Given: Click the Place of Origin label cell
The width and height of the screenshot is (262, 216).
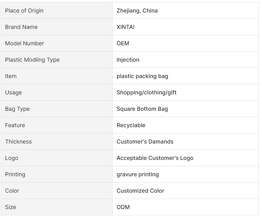Looking at the screenshot, I should pyautogui.click(x=57, y=10).
